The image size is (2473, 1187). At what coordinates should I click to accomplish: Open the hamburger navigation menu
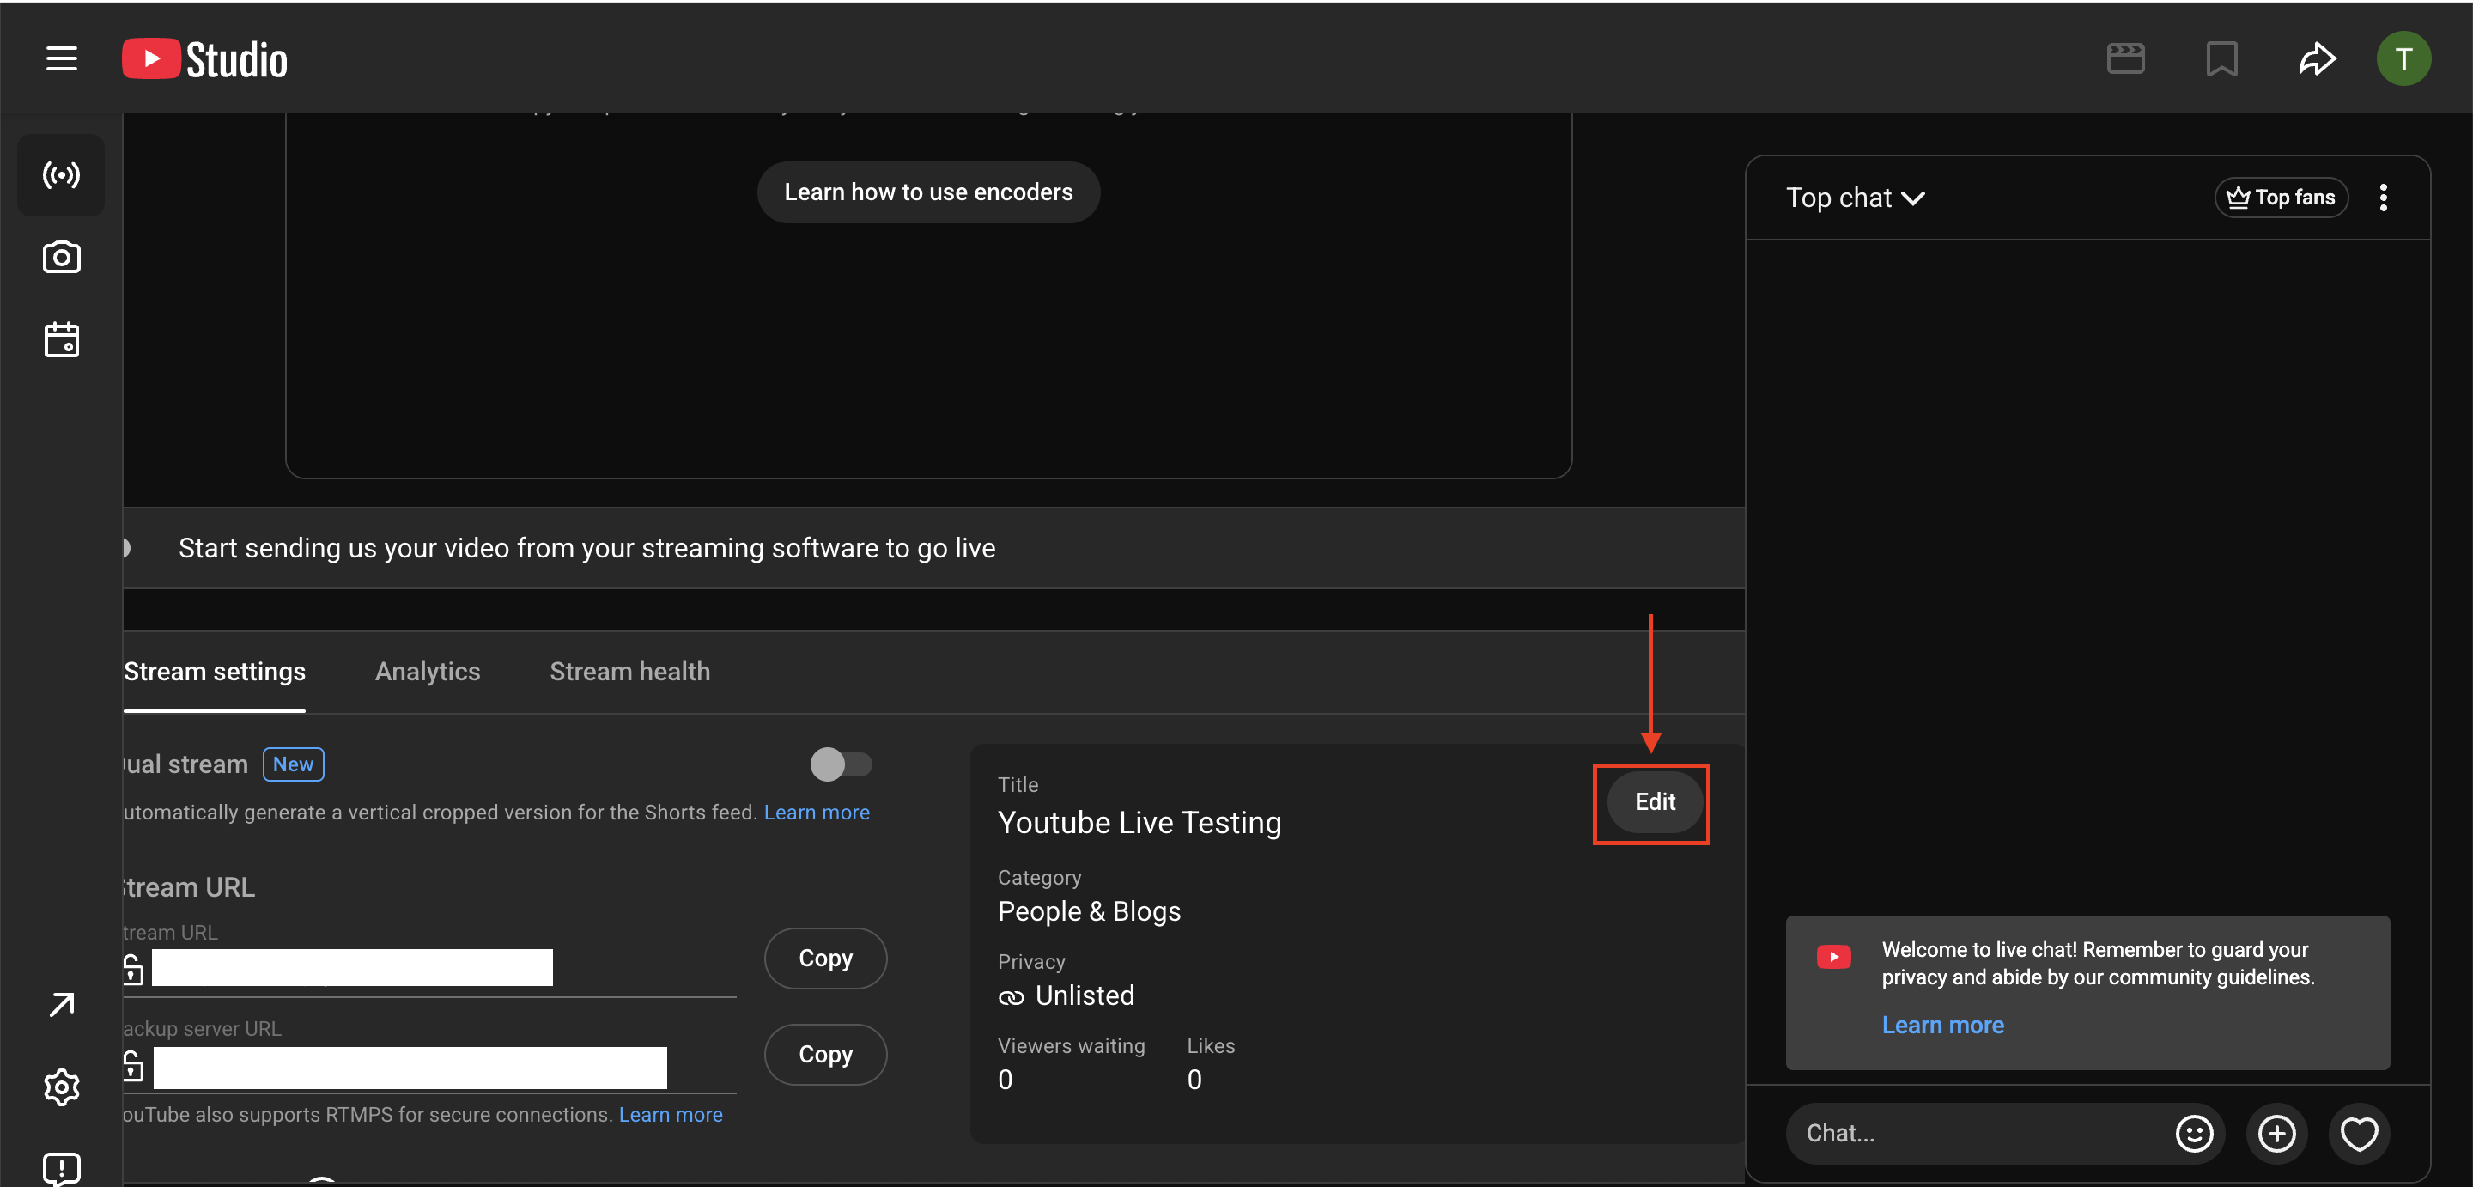point(62,58)
